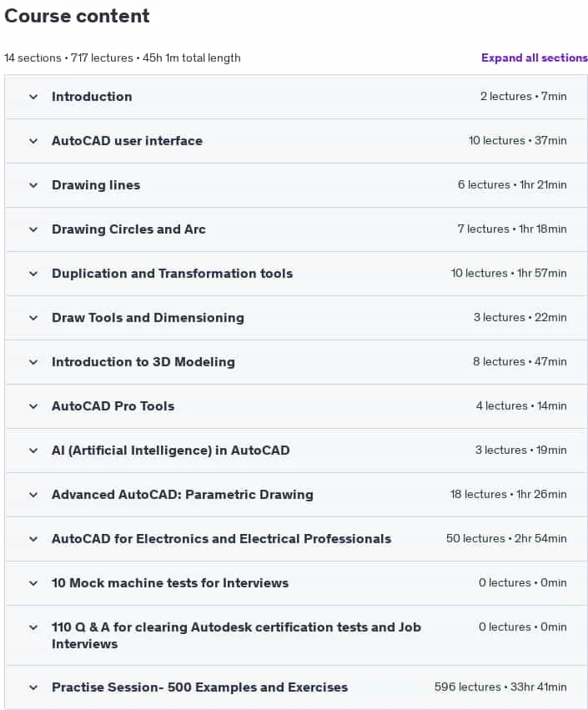Open AutoCAD for Electronics and Electrical Professionals title
Viewport: 588px width, 710px height.
221,539
